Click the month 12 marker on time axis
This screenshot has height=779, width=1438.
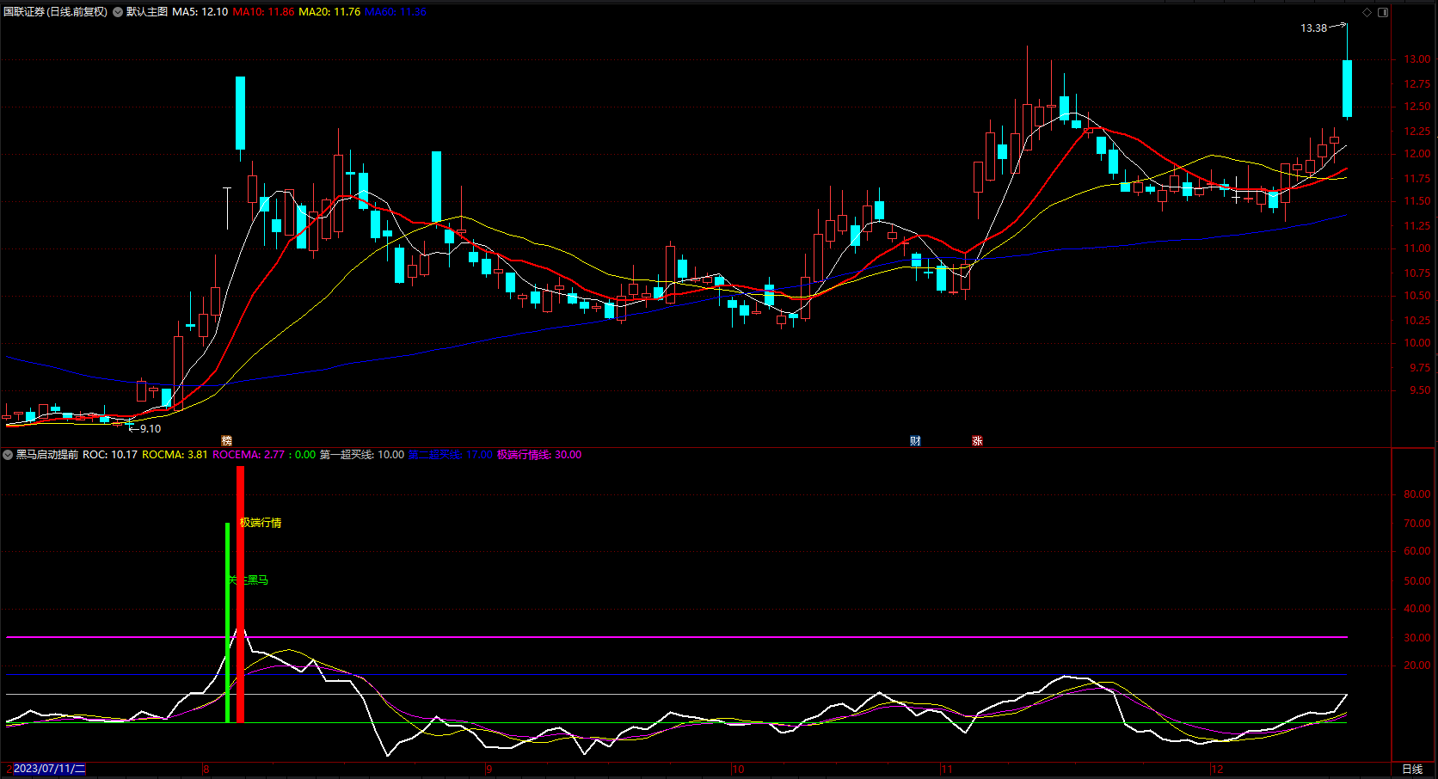[1217, 769]
